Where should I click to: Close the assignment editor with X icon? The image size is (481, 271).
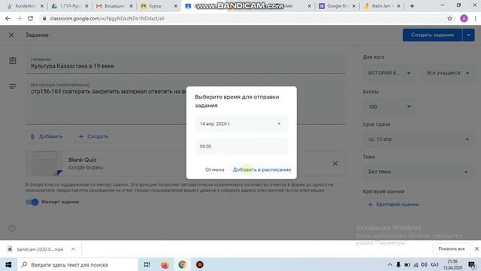[11, 35]
